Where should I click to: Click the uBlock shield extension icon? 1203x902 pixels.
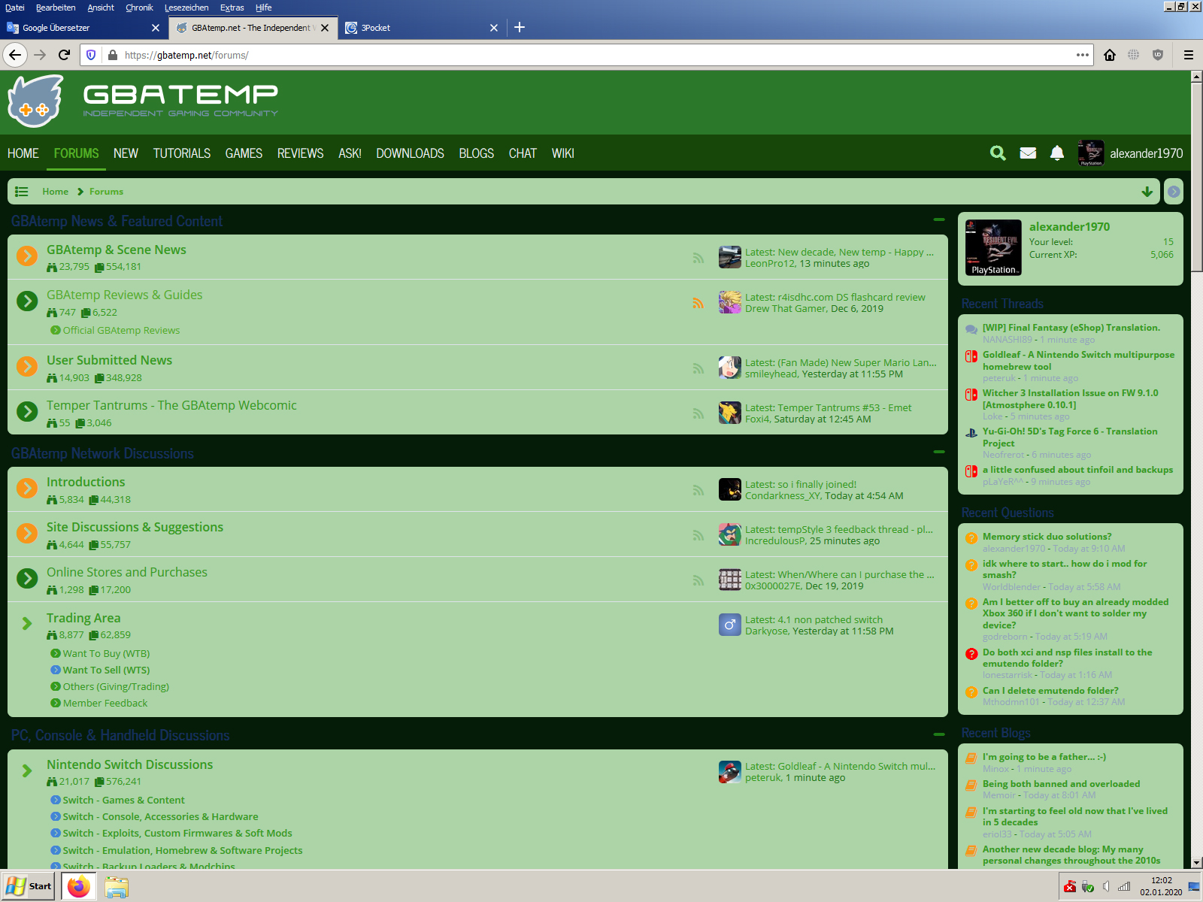tap(1158, 55)
